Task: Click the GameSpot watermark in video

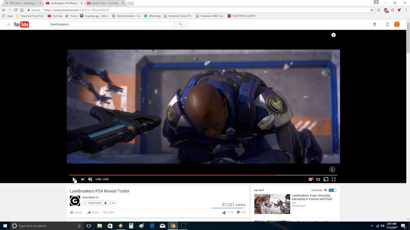Action: [332, 170]
